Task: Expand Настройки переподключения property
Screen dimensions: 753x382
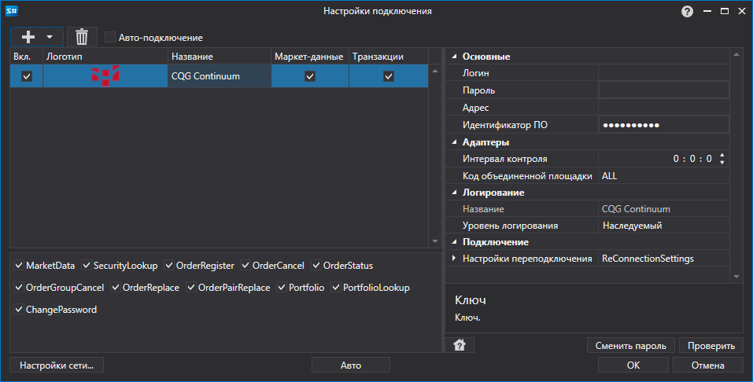Action: 454,258
